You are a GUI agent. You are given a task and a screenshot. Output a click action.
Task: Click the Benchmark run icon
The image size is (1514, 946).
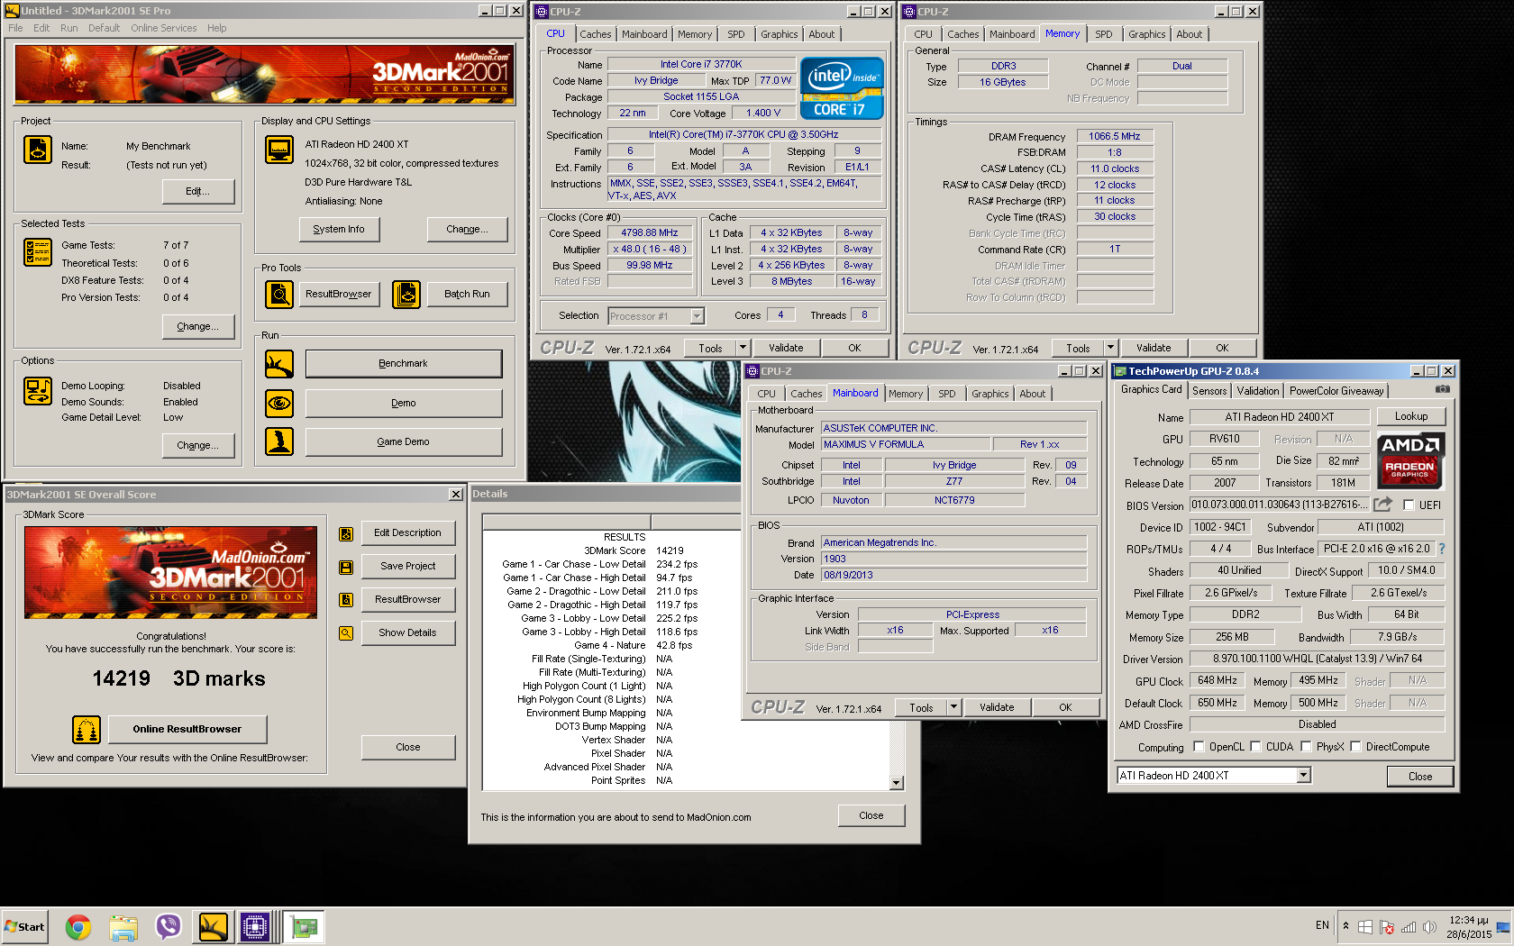[279, 364]
